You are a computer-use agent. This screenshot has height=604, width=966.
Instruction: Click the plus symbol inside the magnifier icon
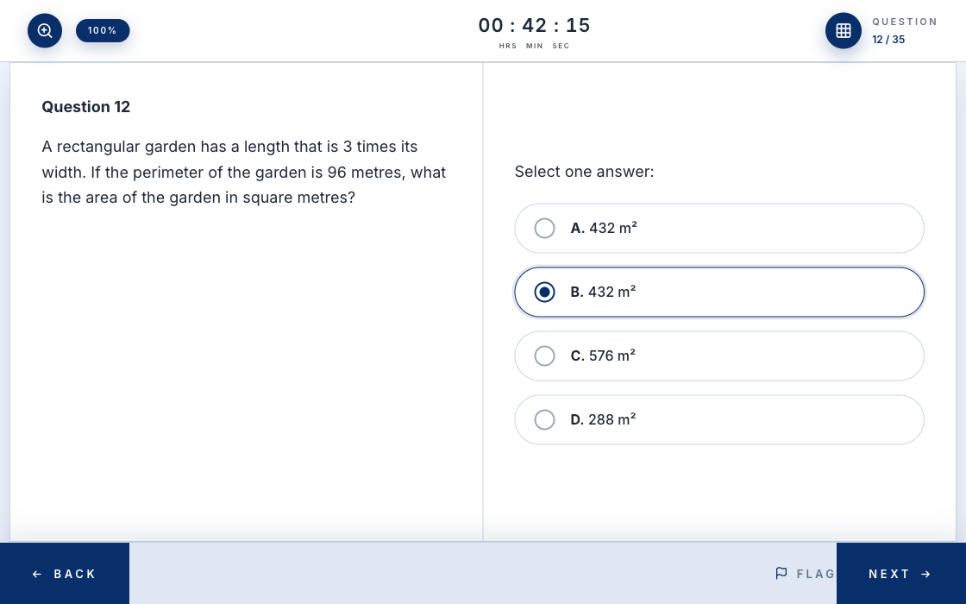coord(45,30)
